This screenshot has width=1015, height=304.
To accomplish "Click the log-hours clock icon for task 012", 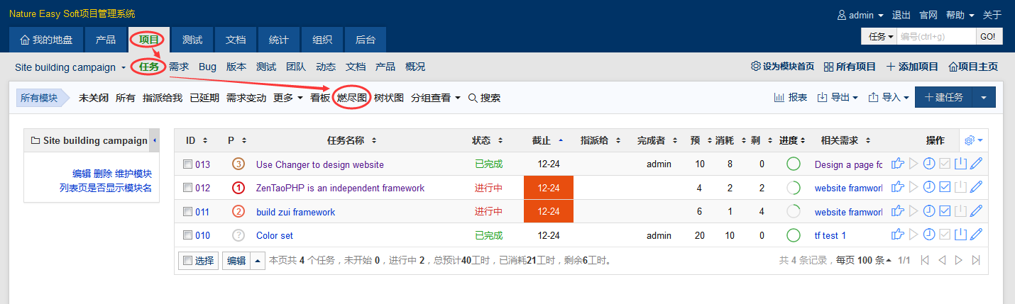I will (929, 188).
